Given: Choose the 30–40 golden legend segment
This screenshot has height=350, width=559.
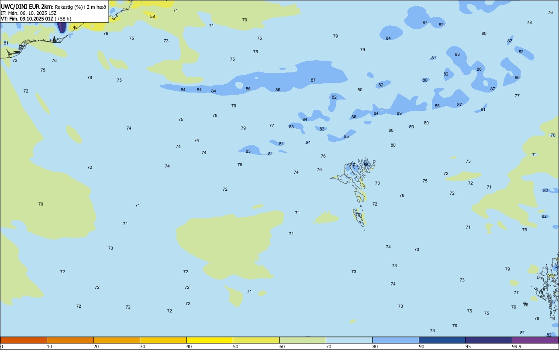Looking at the screenshot, I should coord(163,340).
